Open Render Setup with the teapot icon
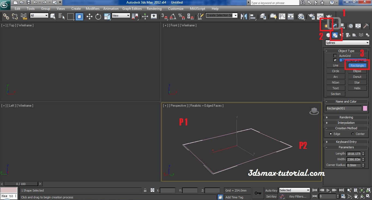This screenshot has height=200, width=372. (311, 16)
